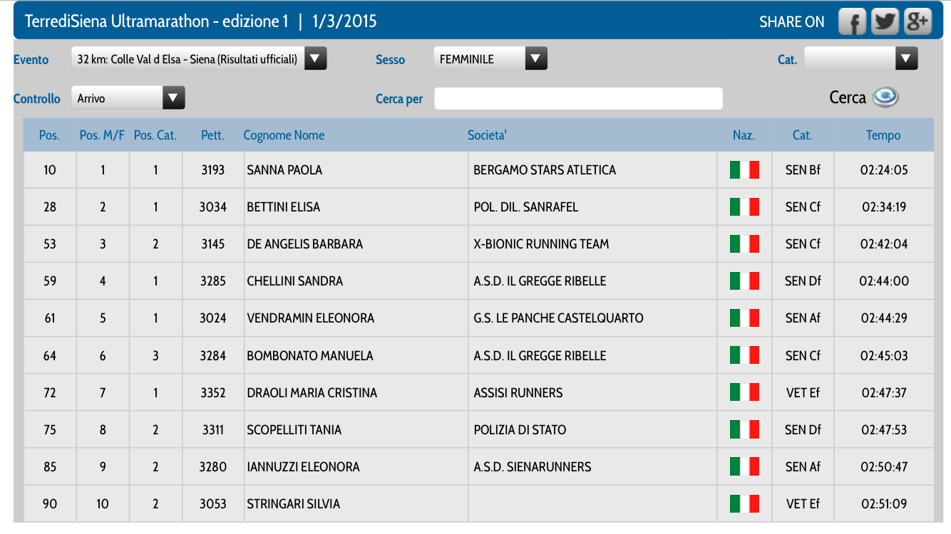951x534 pixels.
Task: Click Italian flag in DE ANGELIS BARBARA row
Action: point(744,244)
